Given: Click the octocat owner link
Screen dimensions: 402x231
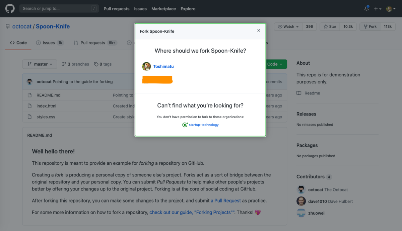Looking at the screenshot, I should click(x=22, y=26).
